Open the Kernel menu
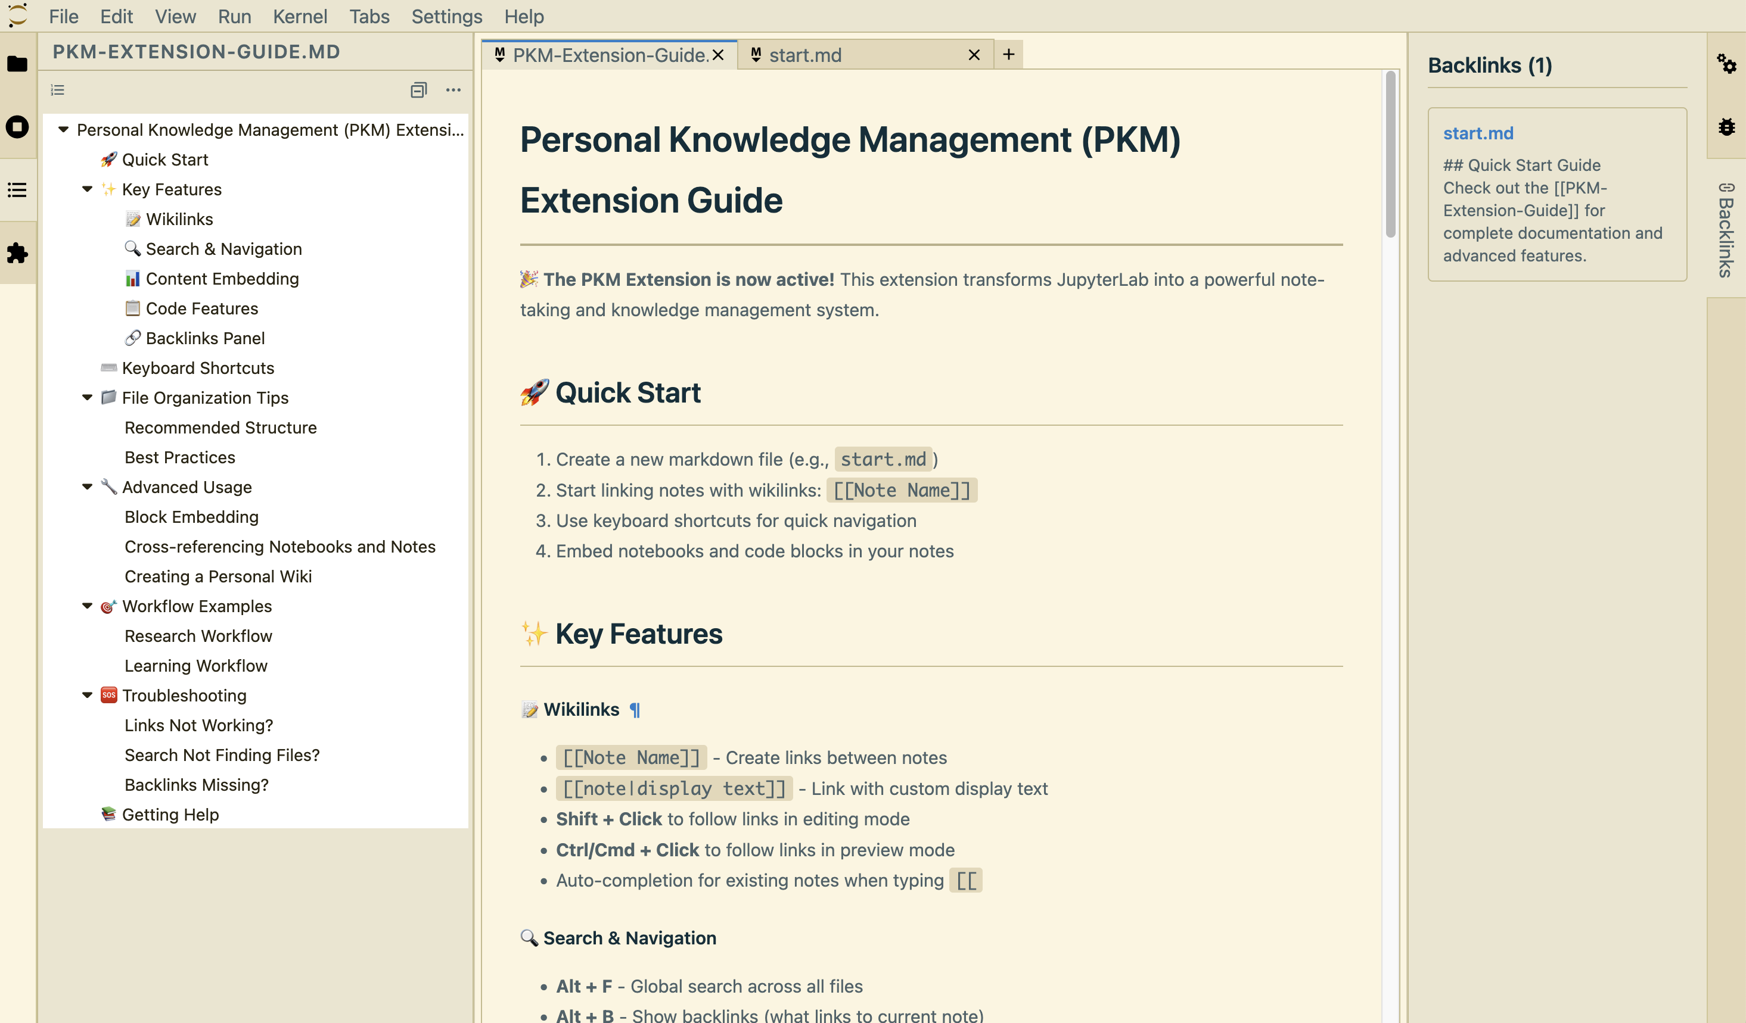1746x1023 pixels. pyautogui.click(x=300, y=16)
